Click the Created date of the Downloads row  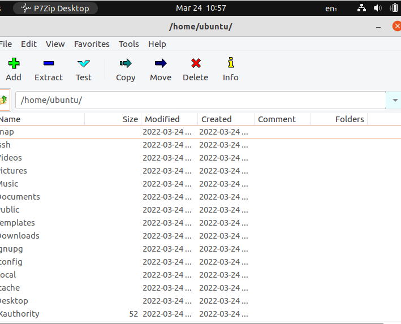224,236
